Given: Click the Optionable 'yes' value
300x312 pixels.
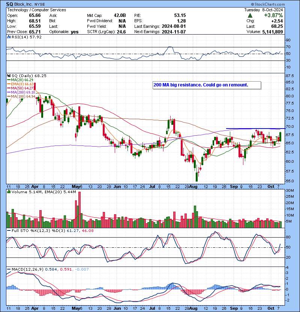Looking at the screenshot, I should click(x=75, y=32).
